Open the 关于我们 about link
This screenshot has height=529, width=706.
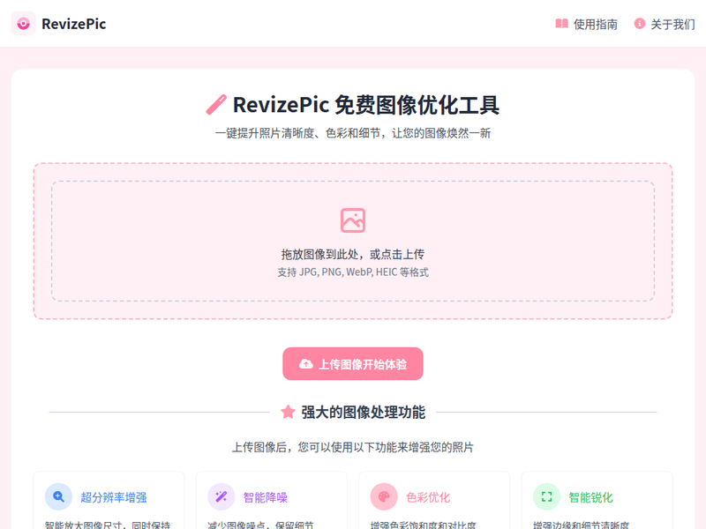click(x=665, y=25)
